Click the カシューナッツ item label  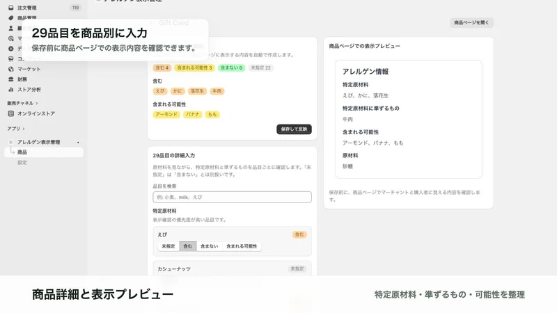coord(174,269)
